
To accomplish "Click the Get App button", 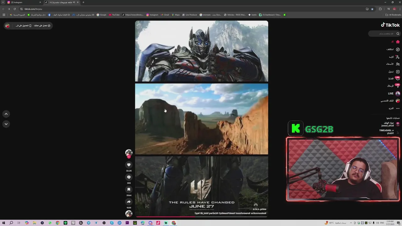I will pos(24,25).
